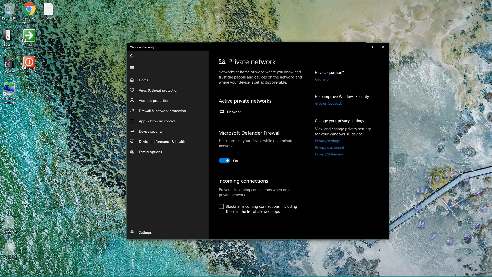Click the Firewall antenna icon in sidebar

coord(132,111)
